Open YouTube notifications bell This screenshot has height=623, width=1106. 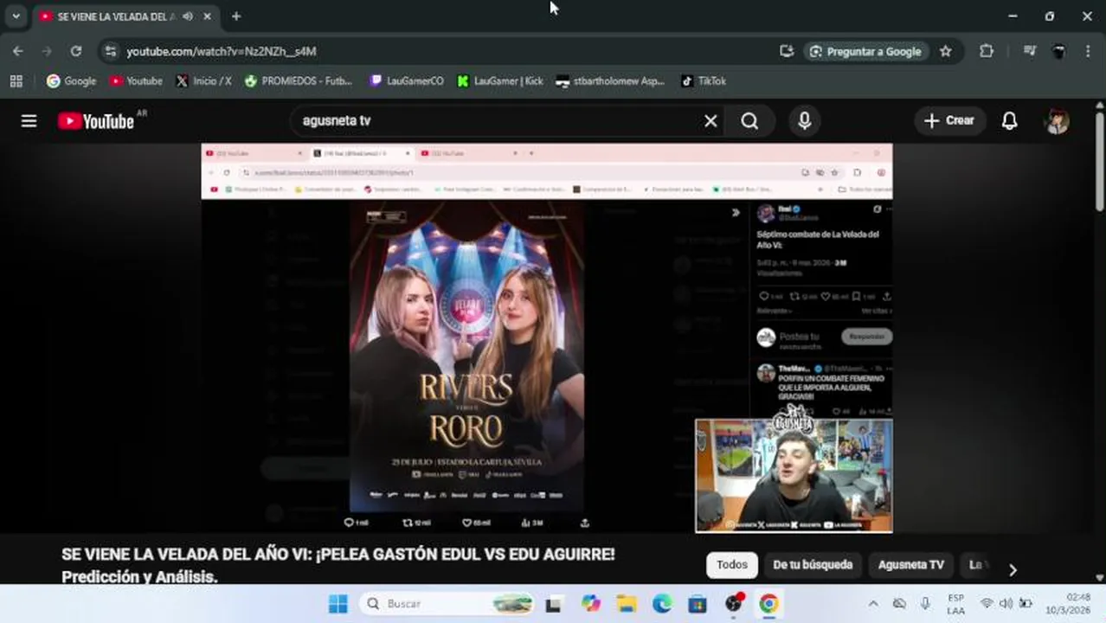click(1009, 121)
